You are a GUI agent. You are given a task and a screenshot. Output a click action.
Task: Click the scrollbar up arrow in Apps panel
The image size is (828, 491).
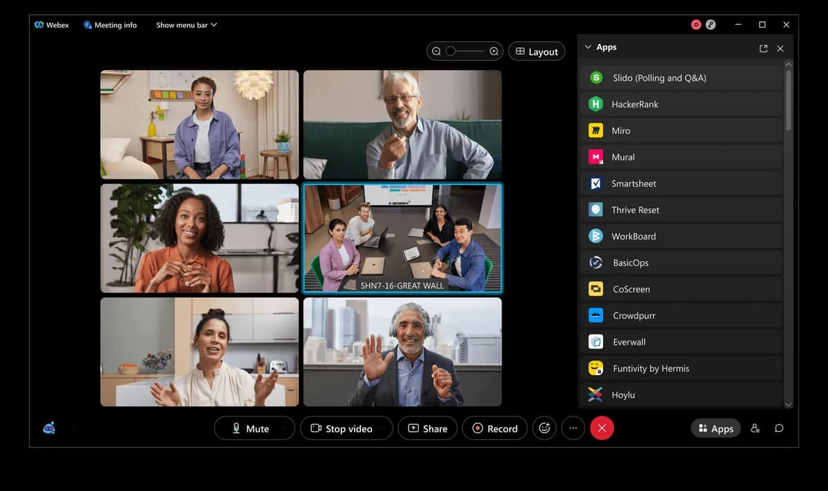pyautogui.click(x=789, y=64)
